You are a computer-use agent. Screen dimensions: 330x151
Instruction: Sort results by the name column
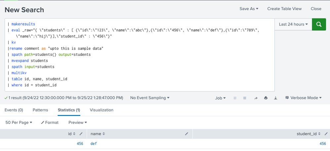coord(98,134)
